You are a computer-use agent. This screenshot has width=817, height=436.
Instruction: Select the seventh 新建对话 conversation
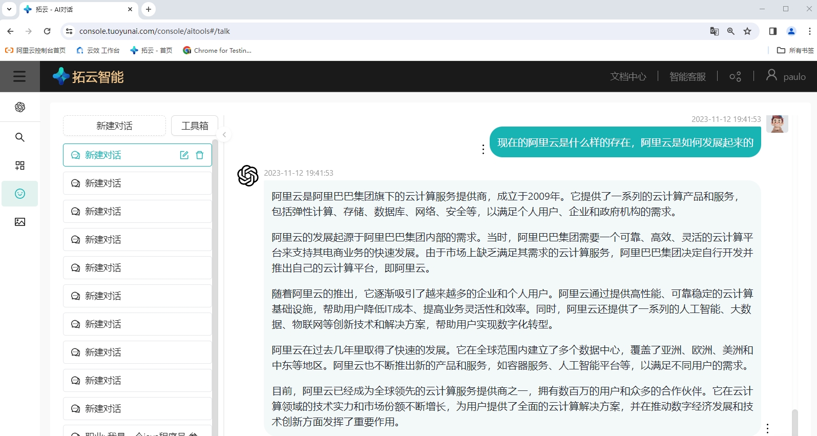(x=137, y=324)
